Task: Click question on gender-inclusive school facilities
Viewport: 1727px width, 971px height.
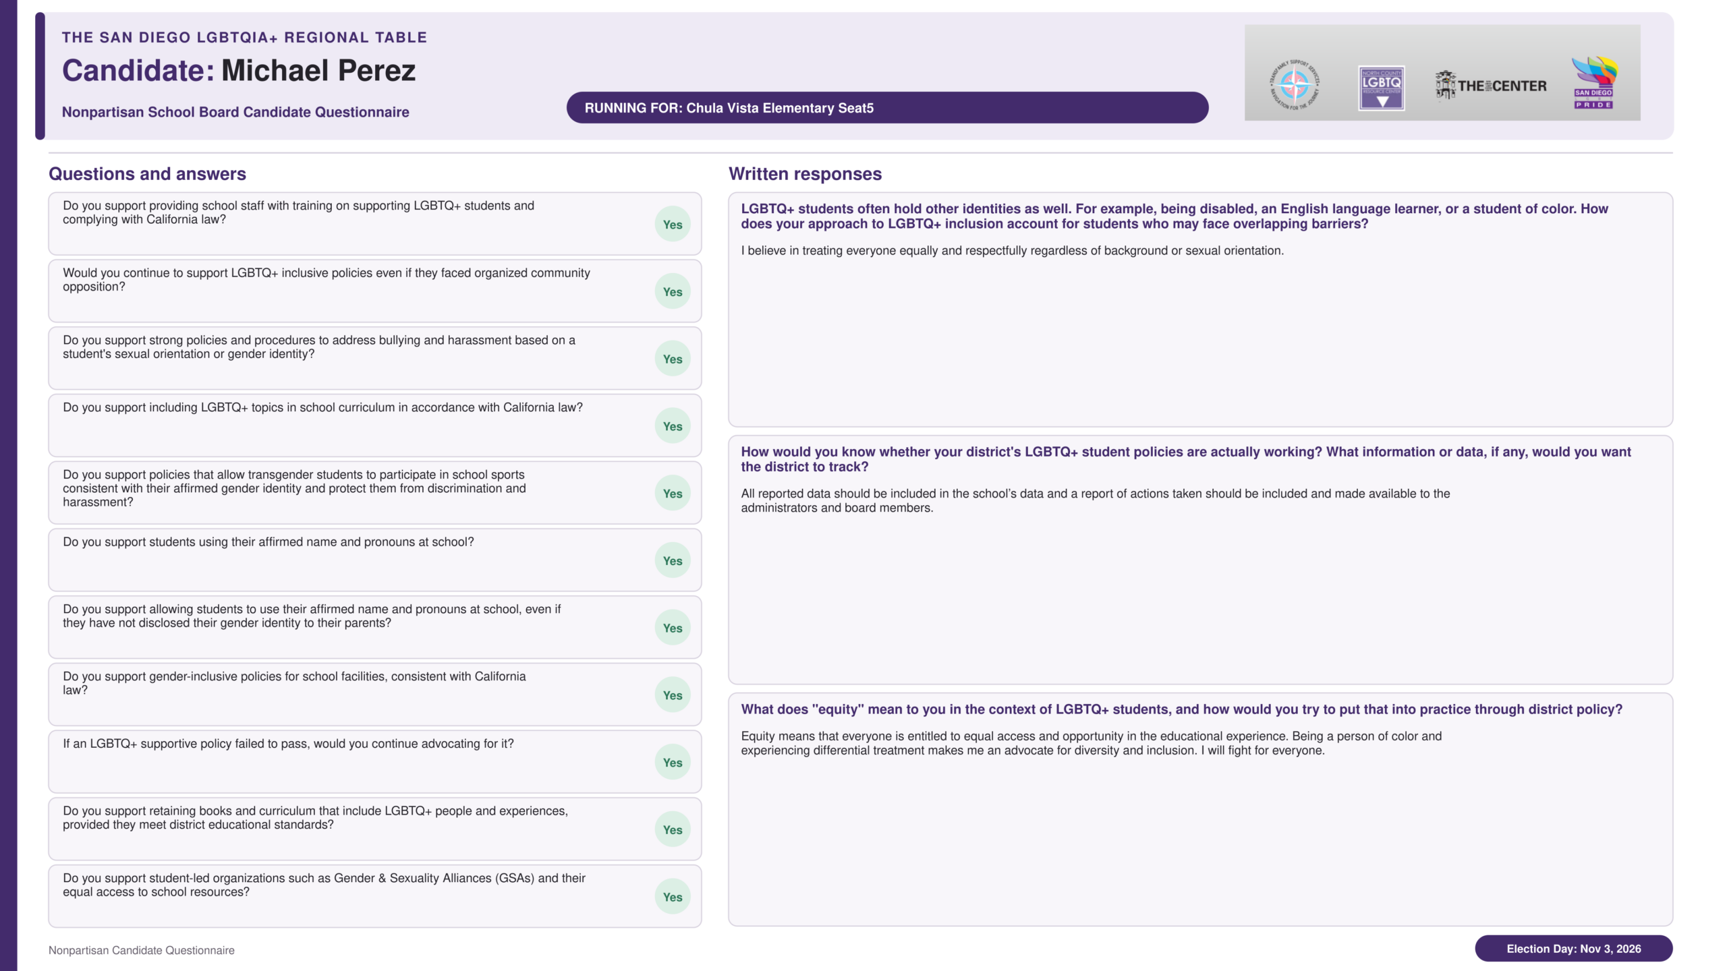Action: pos(294,683)
